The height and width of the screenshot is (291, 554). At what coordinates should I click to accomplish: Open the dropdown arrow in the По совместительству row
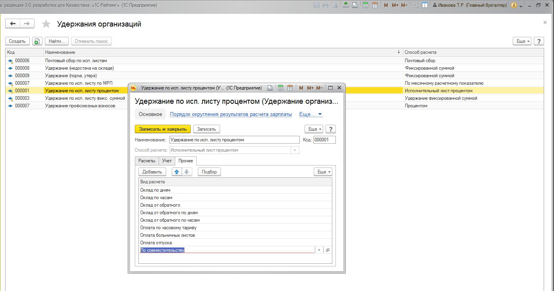[x=319, y=250]
